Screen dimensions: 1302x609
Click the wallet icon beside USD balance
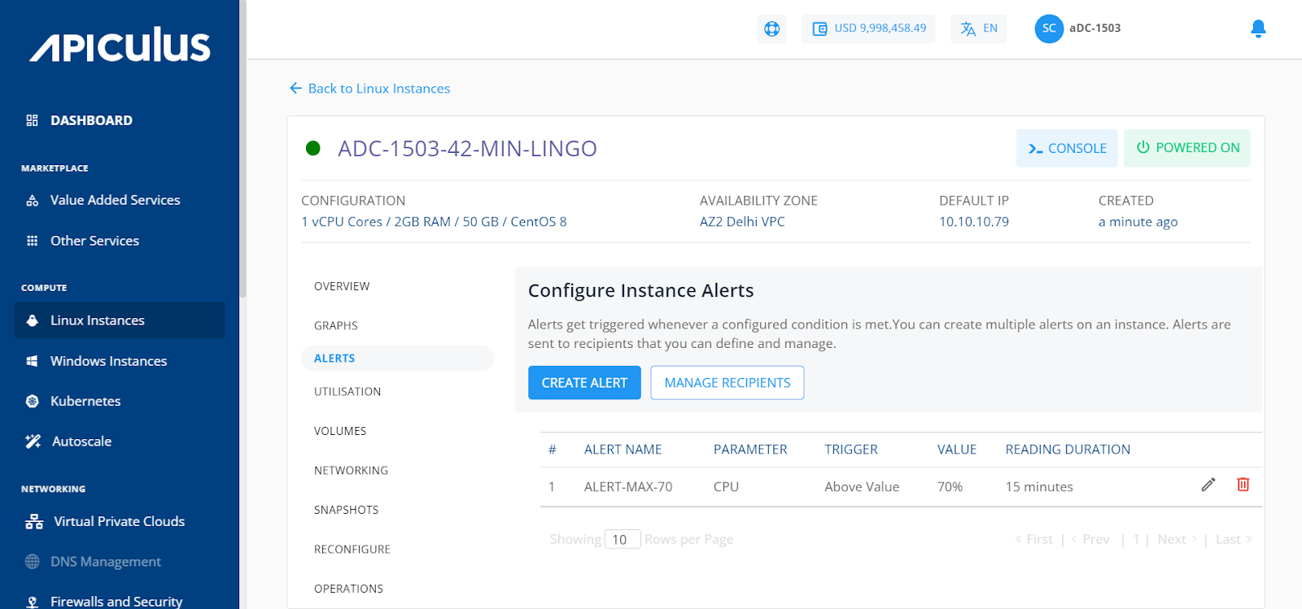(x=819, y=28)
